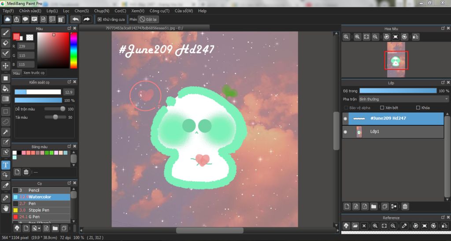This screenshot has height=241, width=451.
Task: Select the transparent color swatch
Action: click(30, 37)
